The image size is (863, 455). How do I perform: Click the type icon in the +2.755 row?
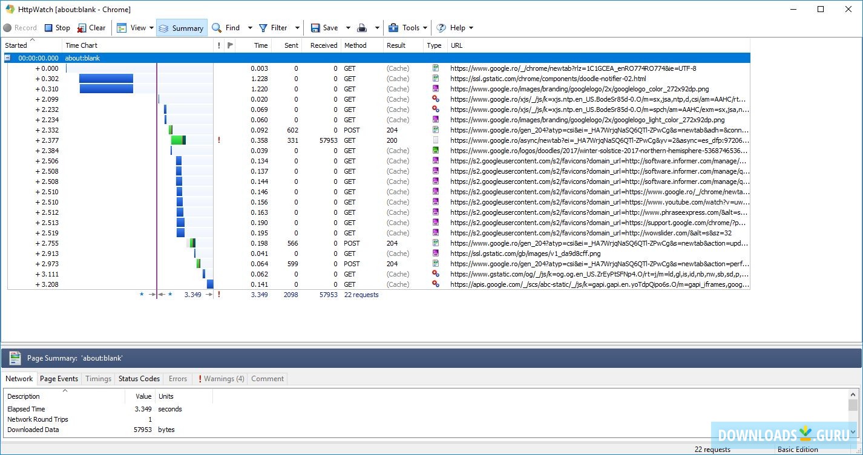coord(435,243)
